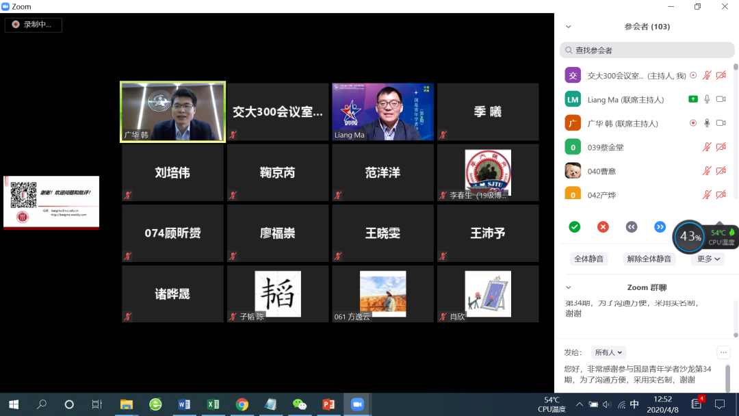Open the 所有人 recipient dropdown
Viewport: 739px width, 416px height.
[x=608, y=352]
